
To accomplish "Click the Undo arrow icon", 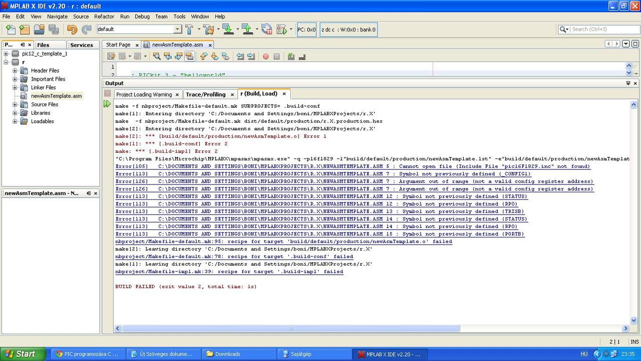I will [72, 29].
